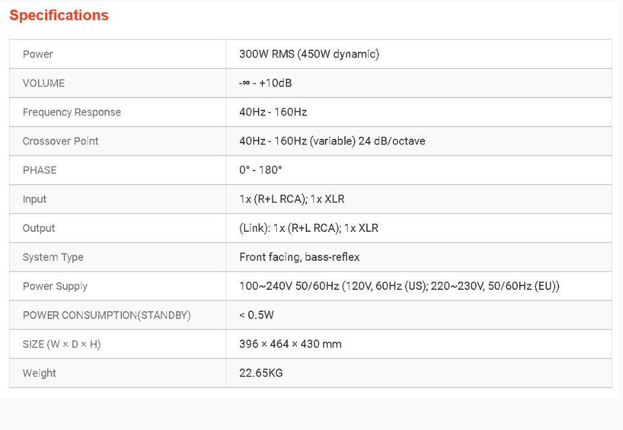Click the System Type label
This screenshot has height=430, width=623.
click(x=53, y=258)
